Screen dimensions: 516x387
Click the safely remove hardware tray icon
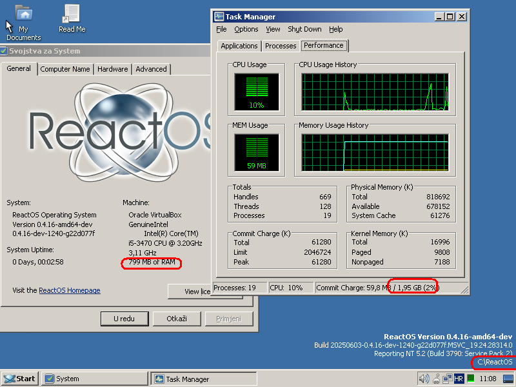(x=437, y=379)
